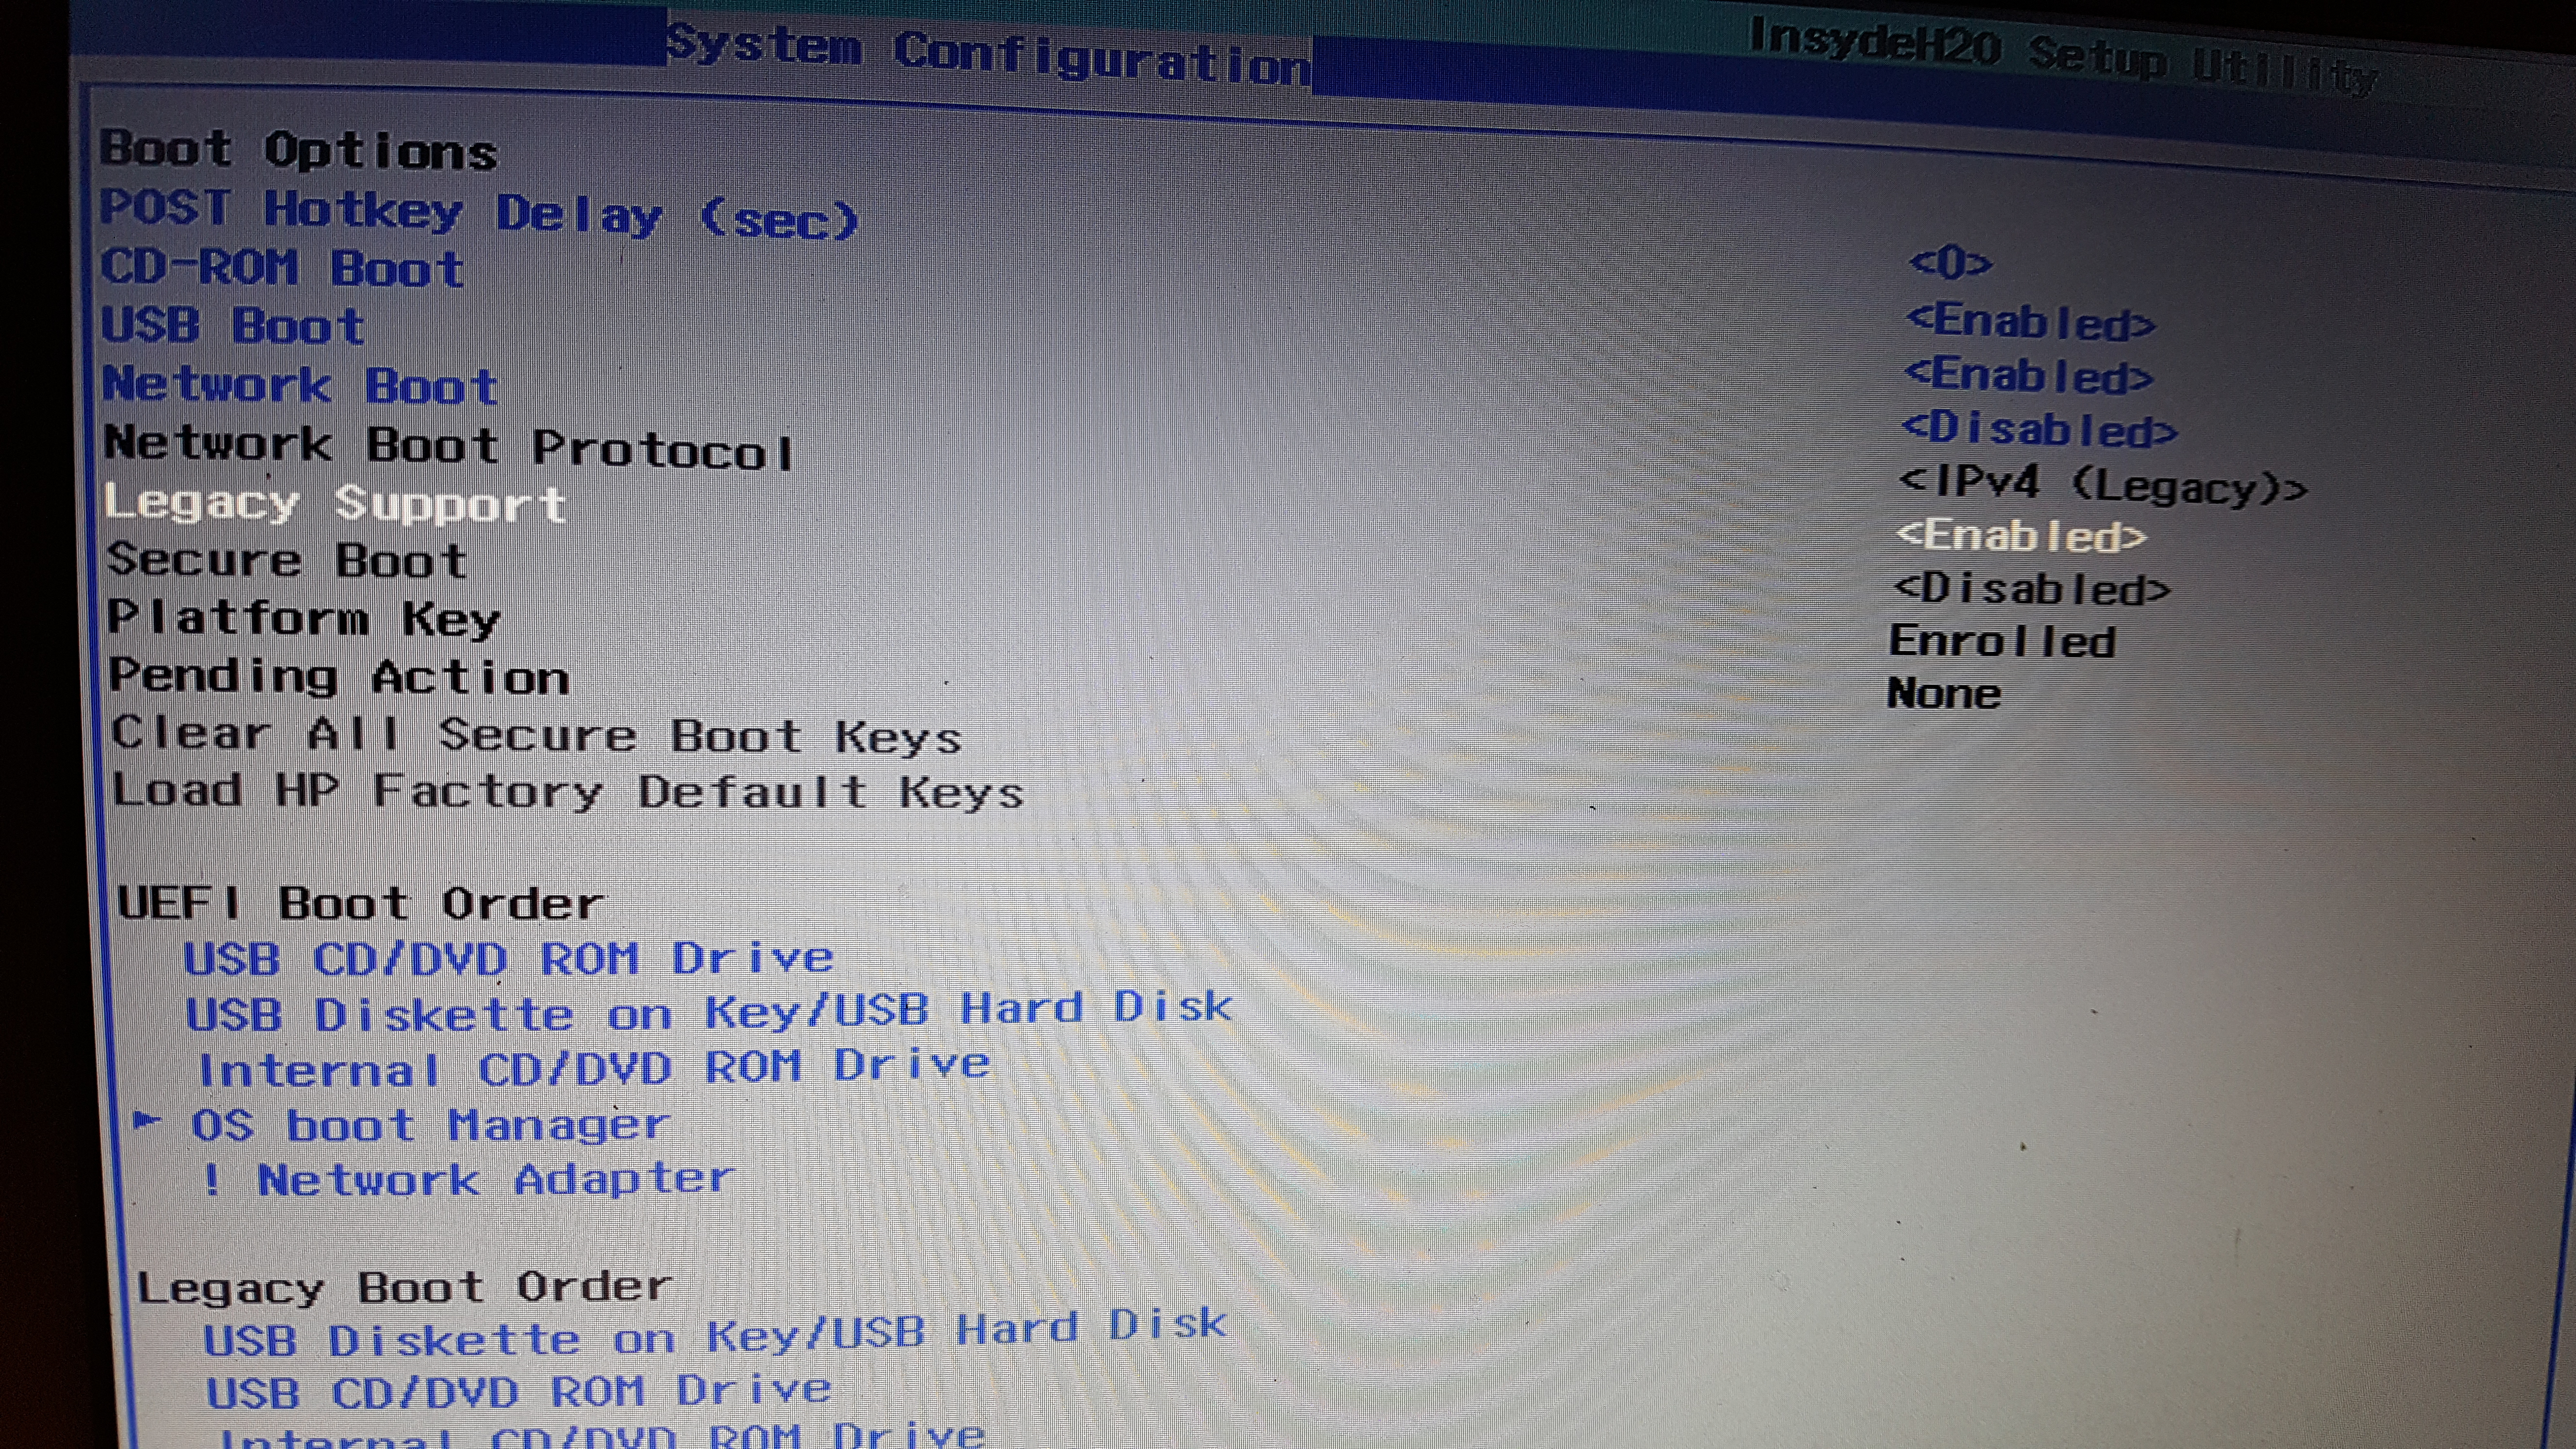Toggle USB Boot <Enabled> value
The height and width of the screenshot is (1449, 2576).
(x=2029, y=375)
